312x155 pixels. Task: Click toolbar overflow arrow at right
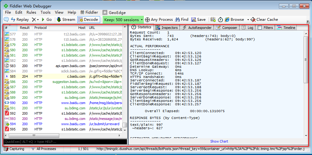[x=308, y=21]
